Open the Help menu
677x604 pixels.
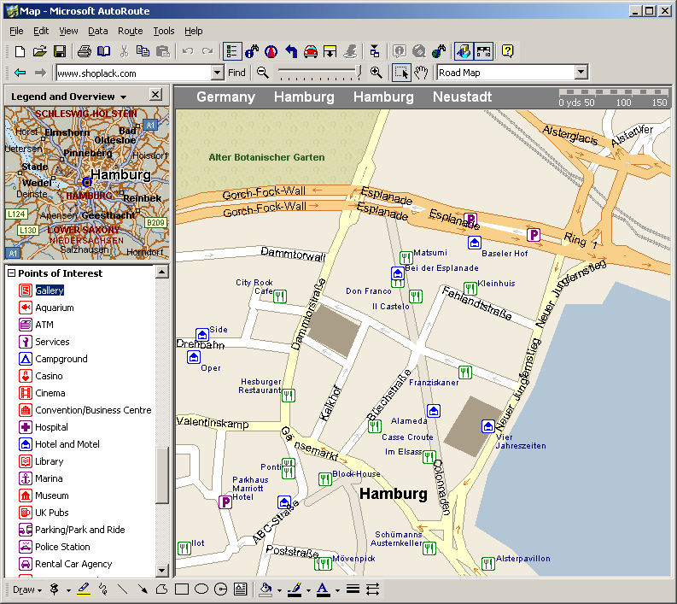click(x=194, y=31)
